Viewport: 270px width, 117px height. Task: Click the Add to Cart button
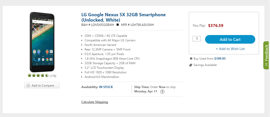pyautogui.click(x=230, y=39)
